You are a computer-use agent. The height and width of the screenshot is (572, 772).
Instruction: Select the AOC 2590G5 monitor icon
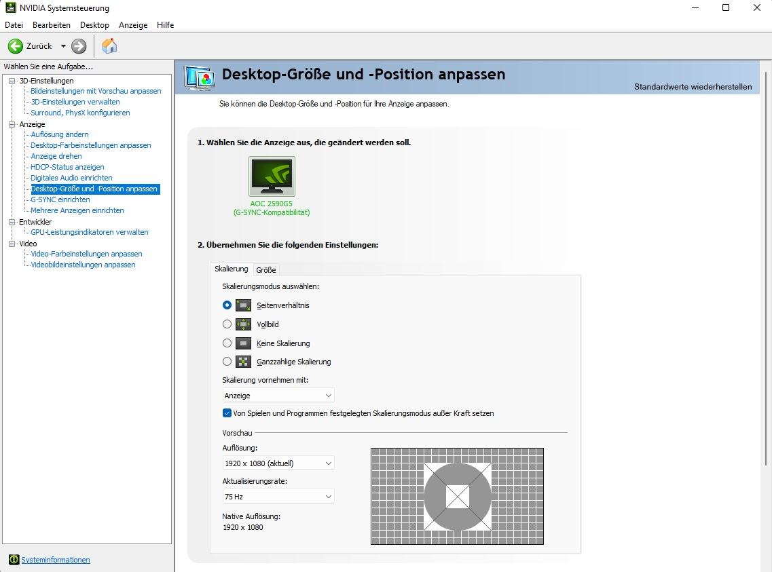272,176
